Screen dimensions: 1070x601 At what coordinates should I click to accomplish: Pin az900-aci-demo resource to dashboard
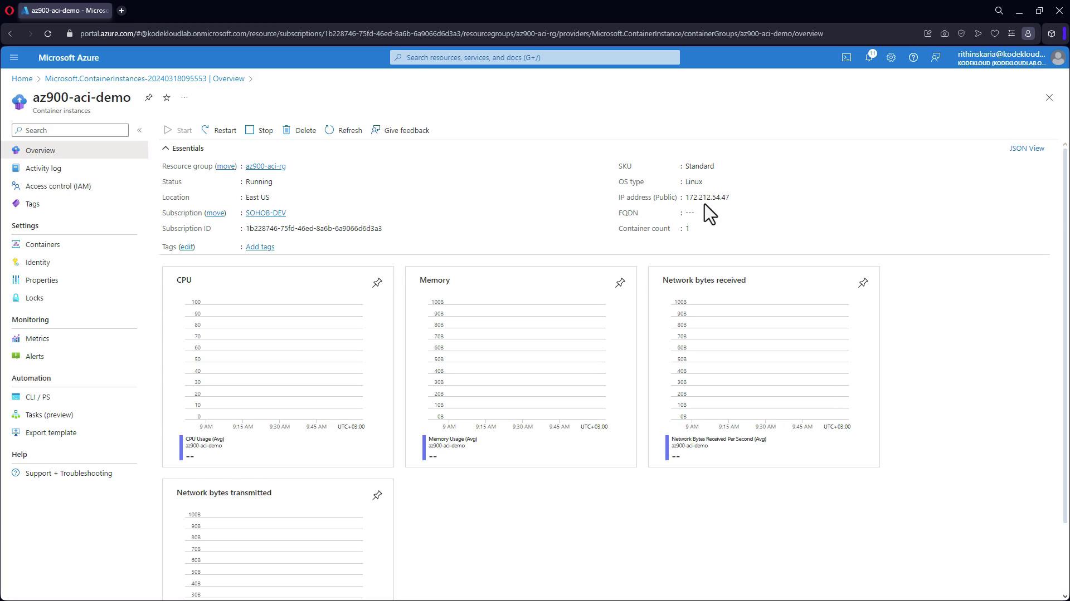coord(149,97)
